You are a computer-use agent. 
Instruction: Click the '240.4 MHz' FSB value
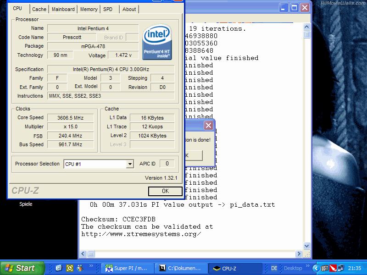coord(71,136)
